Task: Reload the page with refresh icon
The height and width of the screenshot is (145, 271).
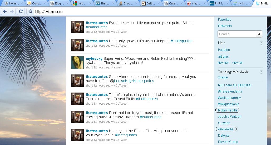Action: pos(21,12)
